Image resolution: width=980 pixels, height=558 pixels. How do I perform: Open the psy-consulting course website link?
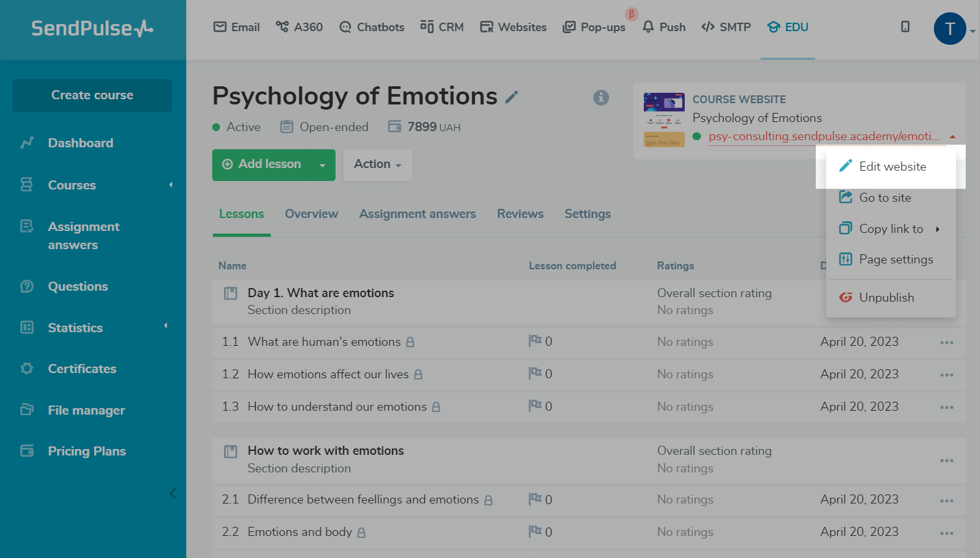coord(823,136)
